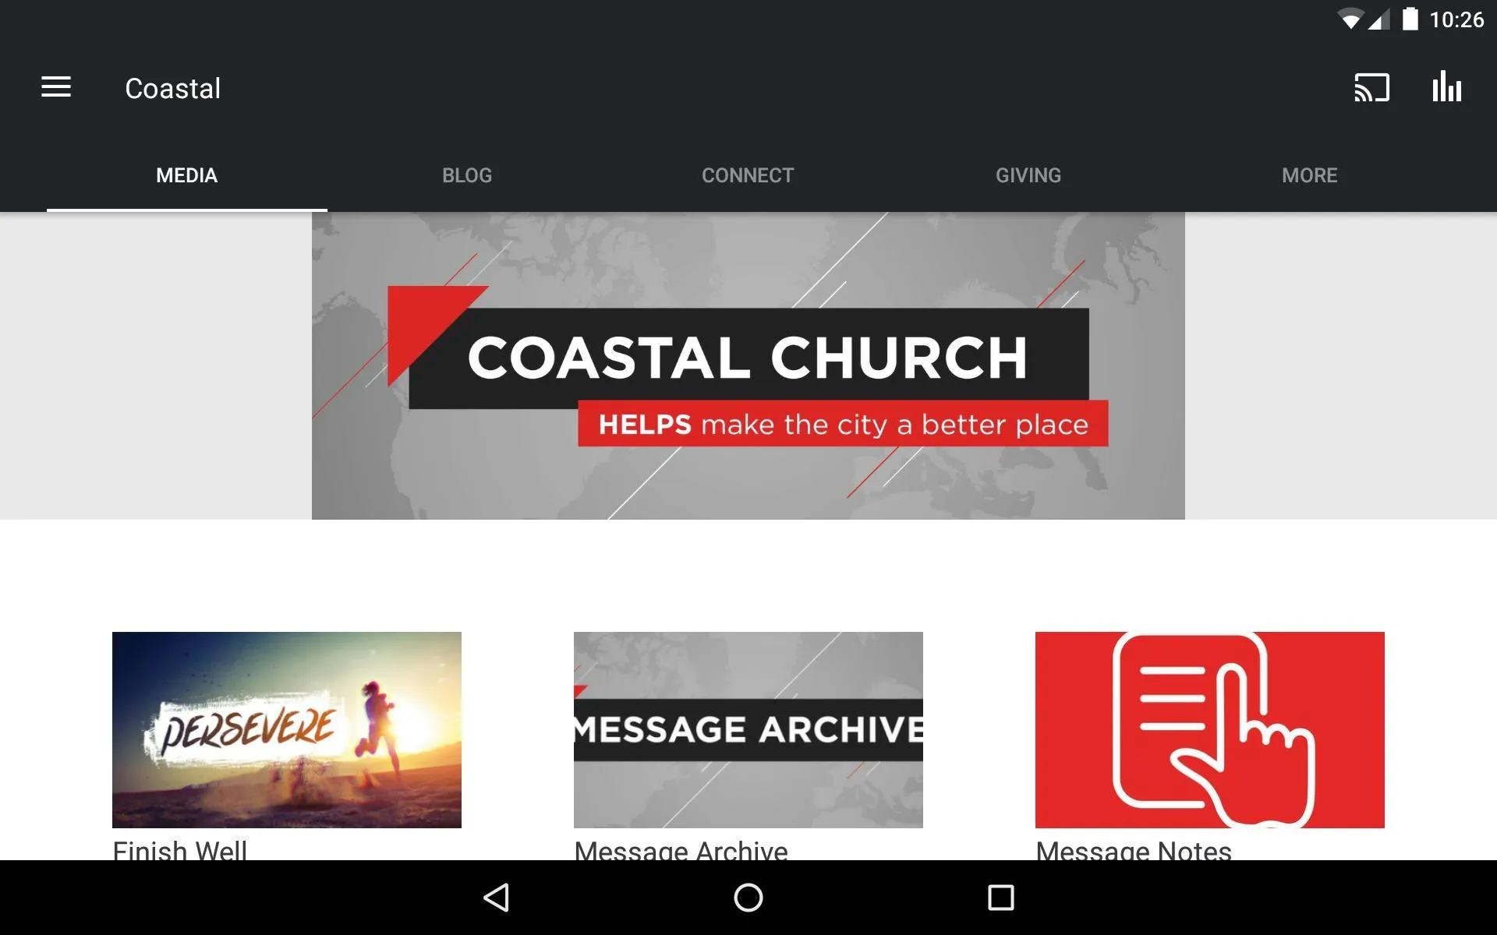Open the BLOG section

click(x=468, y=175)
